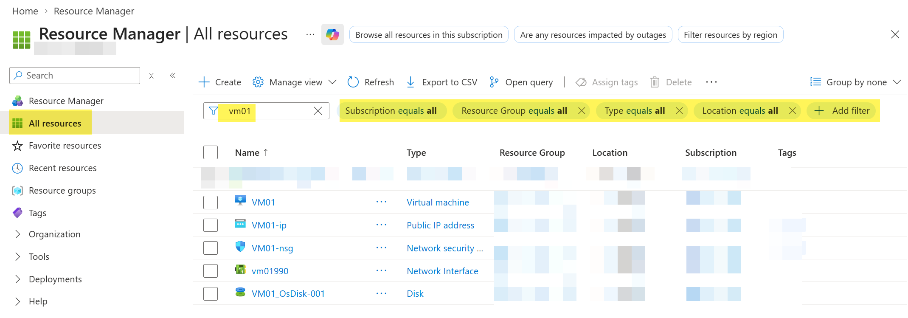Remove the Location equals all filter
The width and height of the screenshot is (908, 318).
(792, 111)
